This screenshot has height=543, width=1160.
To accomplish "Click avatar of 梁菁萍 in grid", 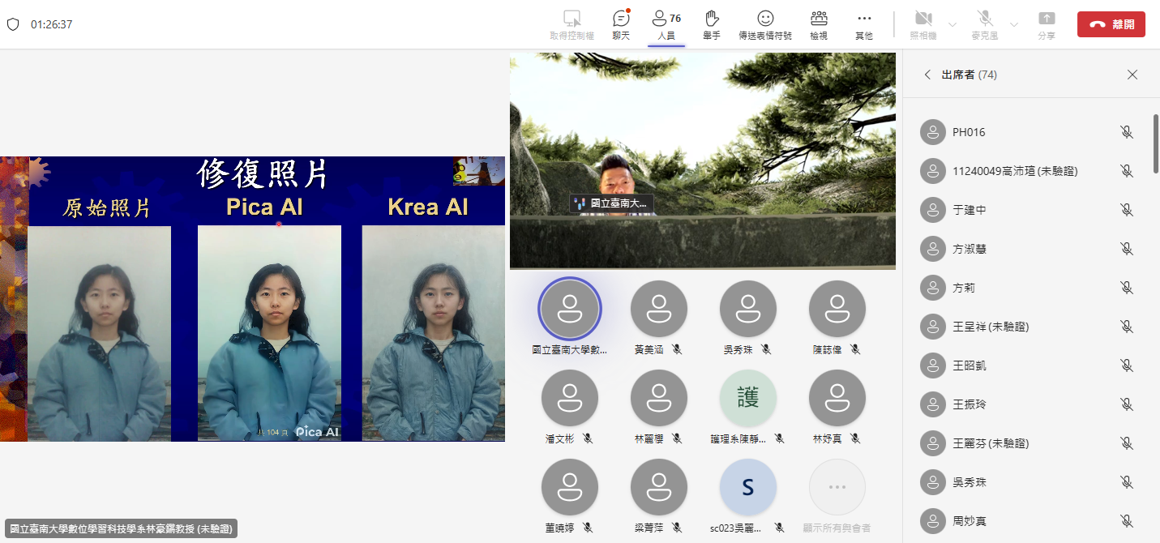I will point(659,488).
